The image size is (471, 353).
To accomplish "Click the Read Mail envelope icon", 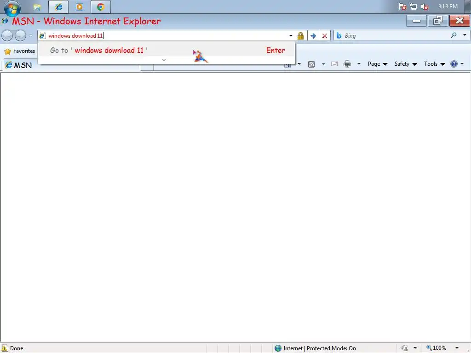I will click(x=334, y=64).
